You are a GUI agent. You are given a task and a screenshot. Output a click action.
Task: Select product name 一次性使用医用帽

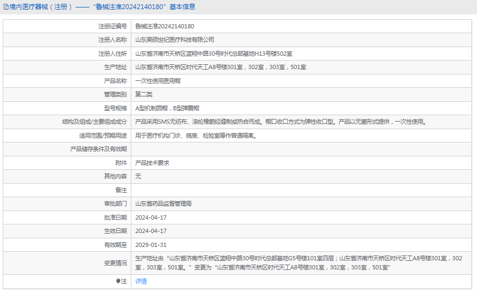pyautogui.click(x=158, y=81)
